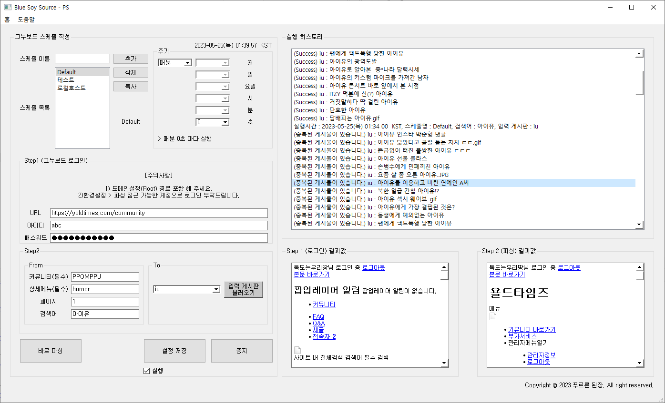Click 추가 to add a schedule
665x403 pixels.
131,59
